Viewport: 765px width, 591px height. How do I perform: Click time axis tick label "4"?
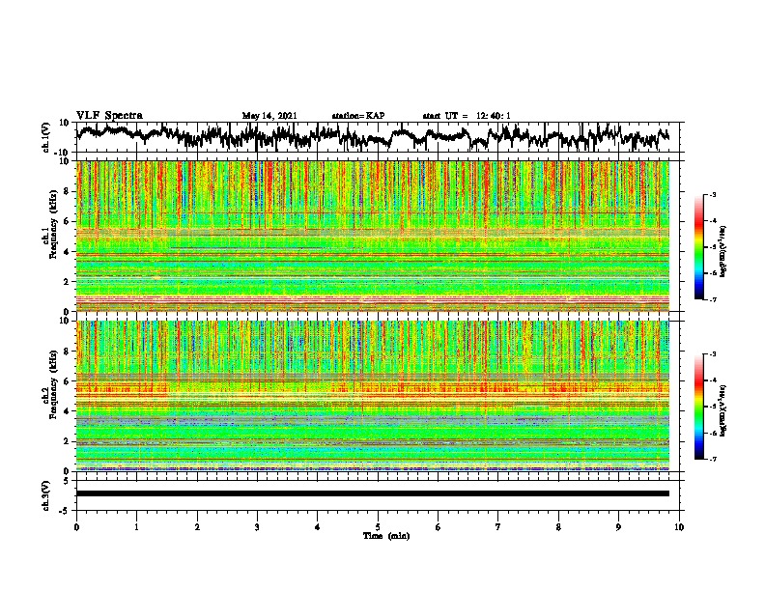pos(318,527)
